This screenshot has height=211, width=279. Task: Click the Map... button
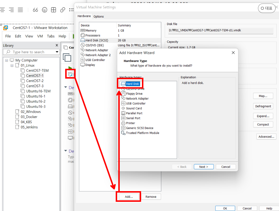tap(263, 96)
